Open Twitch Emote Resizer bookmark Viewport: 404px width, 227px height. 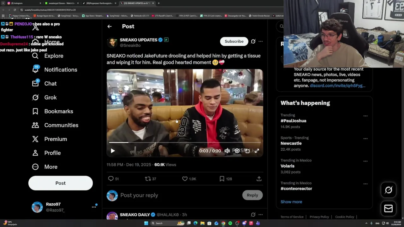pos(259,16)
